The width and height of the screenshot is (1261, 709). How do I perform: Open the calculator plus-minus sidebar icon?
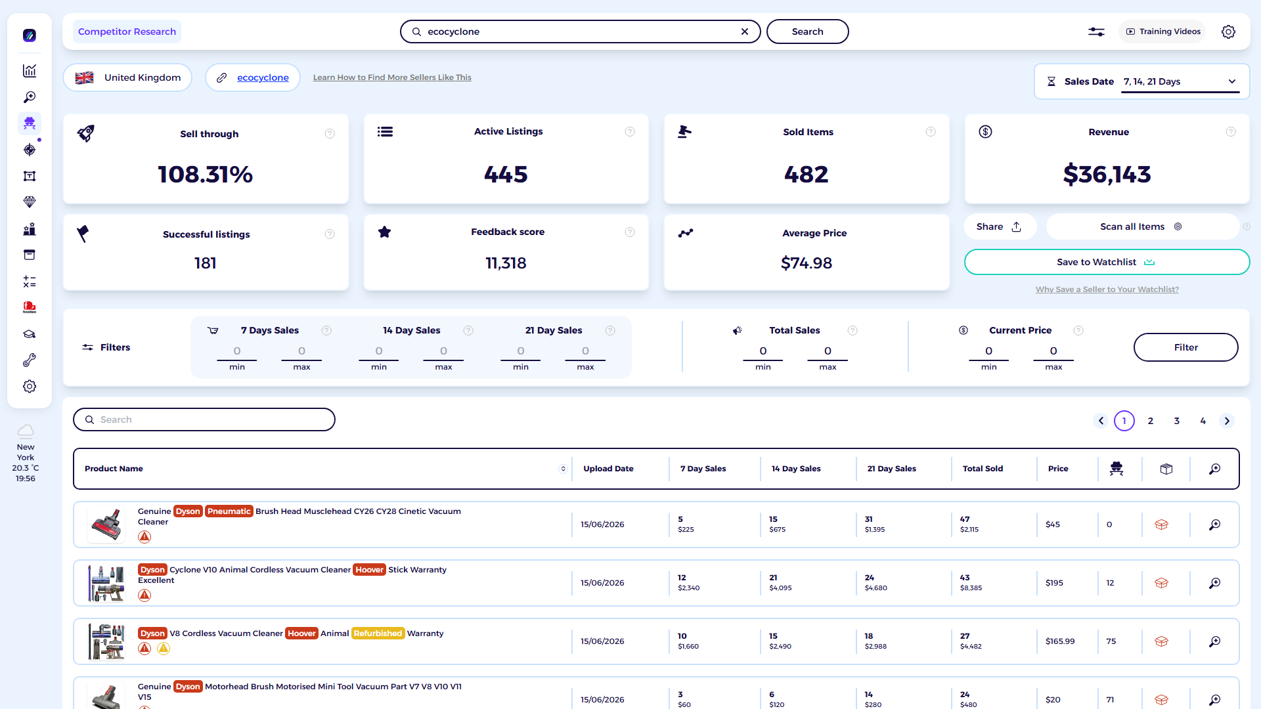pos(30,282)
